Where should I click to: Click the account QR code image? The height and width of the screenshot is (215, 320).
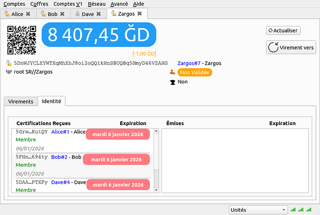click(21, 39)
